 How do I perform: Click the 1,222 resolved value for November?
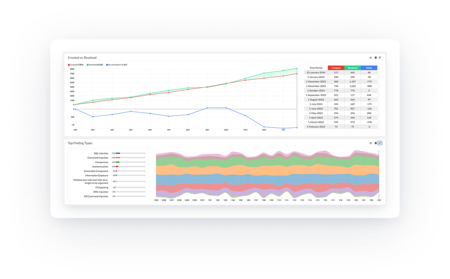352,86
